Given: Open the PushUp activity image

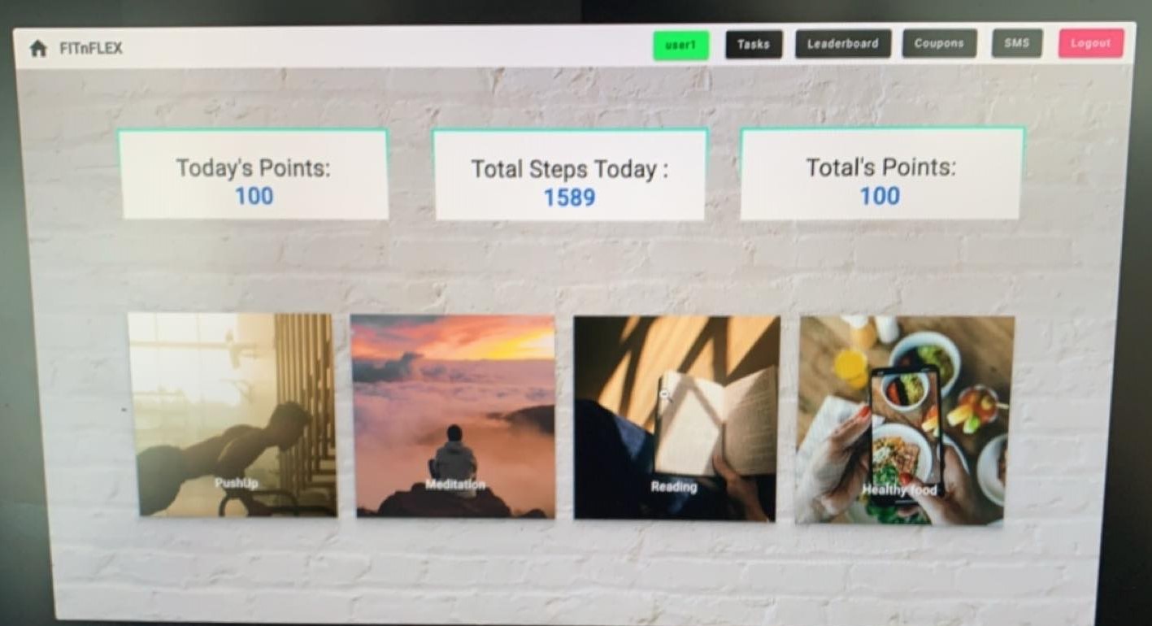Looking at the screenshot, I should [233, 415].
